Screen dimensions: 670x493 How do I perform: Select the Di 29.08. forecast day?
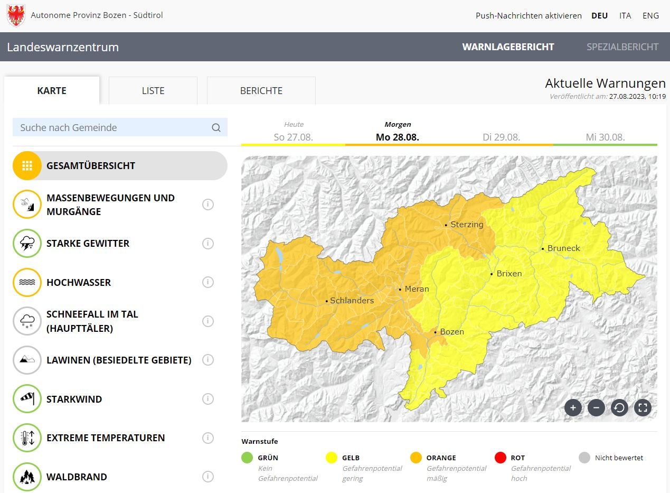point(501,137)
